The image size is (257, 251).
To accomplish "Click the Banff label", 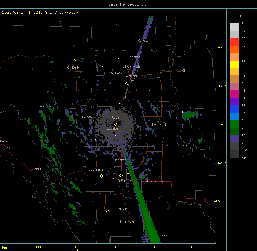I will click(x=37, y=169).
